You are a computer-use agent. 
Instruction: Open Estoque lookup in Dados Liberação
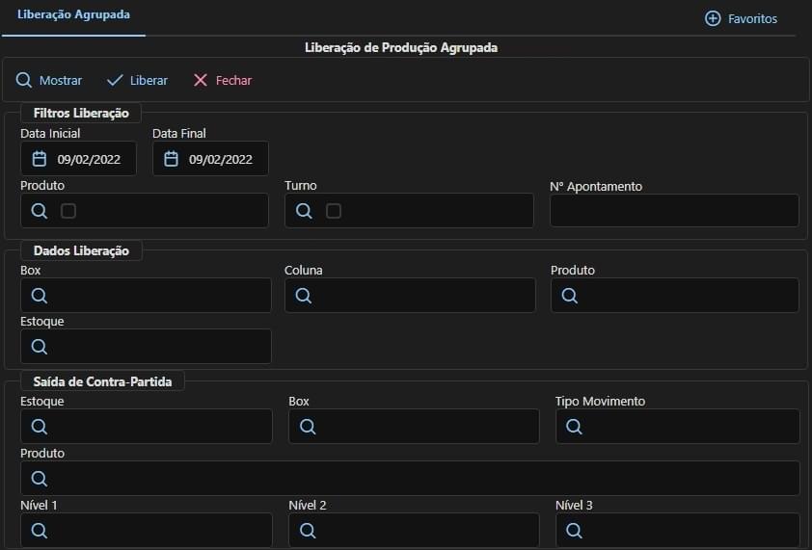pyautogui.click(x=40, y=346)
